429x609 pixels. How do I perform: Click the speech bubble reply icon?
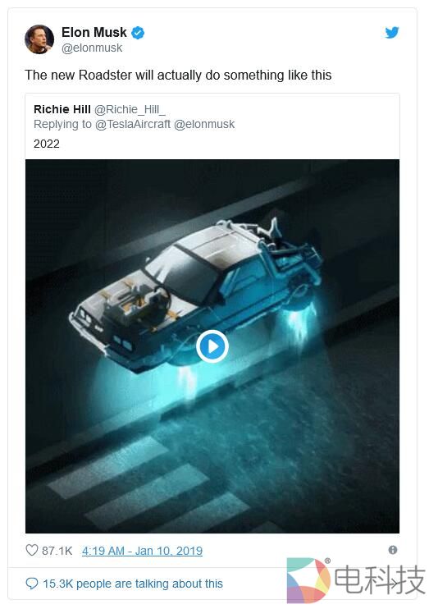[x=32, y=584]
